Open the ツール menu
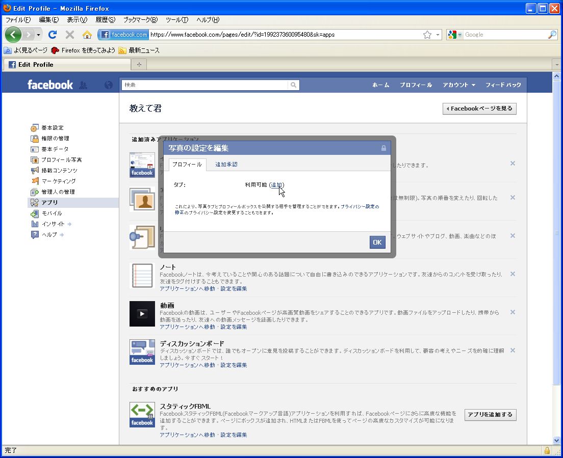563x458 pixels. click(x=177, y=20)
